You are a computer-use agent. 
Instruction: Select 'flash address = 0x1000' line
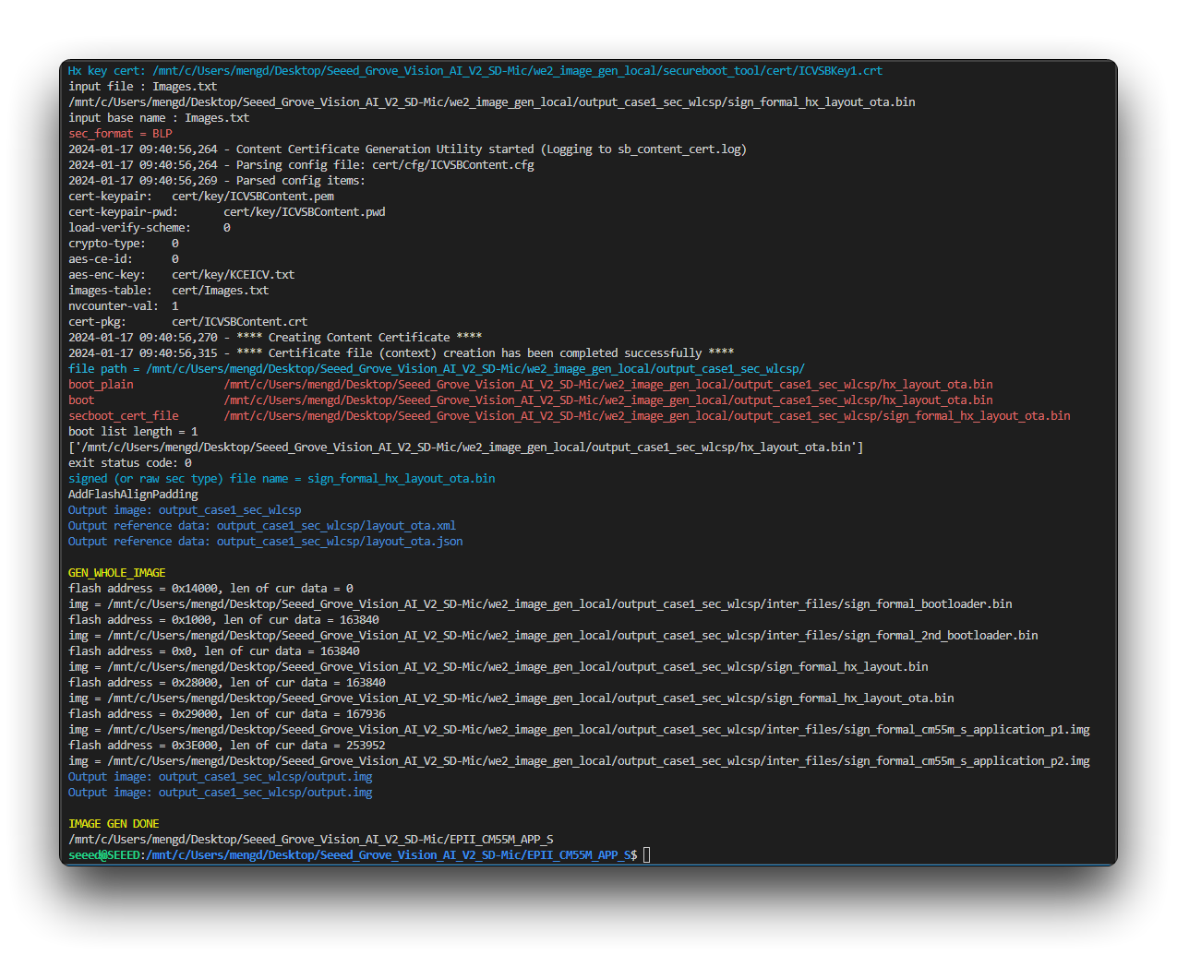coord(223,620)
